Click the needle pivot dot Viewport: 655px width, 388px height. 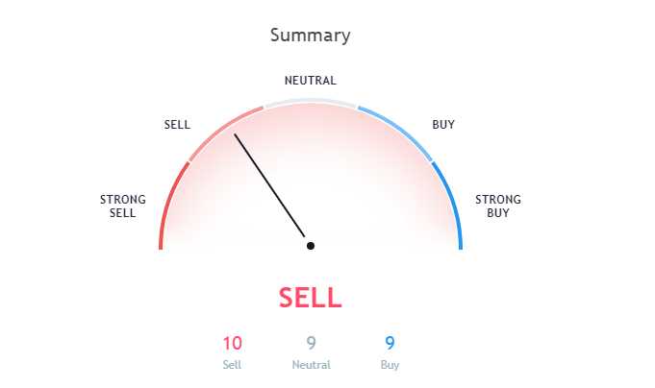click(x=311, y=246)
